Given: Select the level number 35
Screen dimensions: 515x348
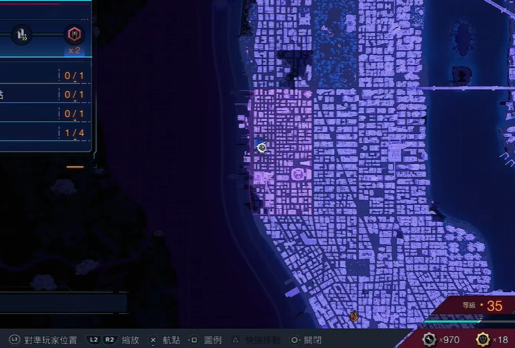Looking at the screenshot, I should pos(494,306).
